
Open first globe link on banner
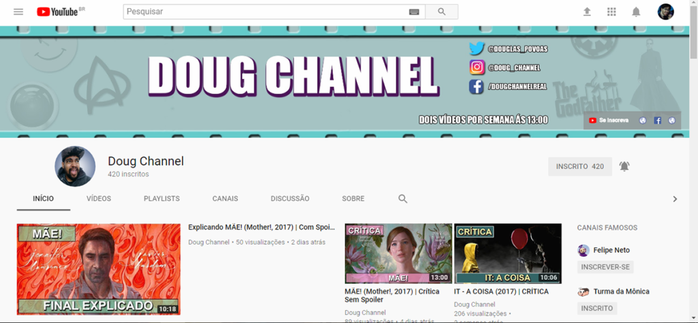click(x=642, y=121)
